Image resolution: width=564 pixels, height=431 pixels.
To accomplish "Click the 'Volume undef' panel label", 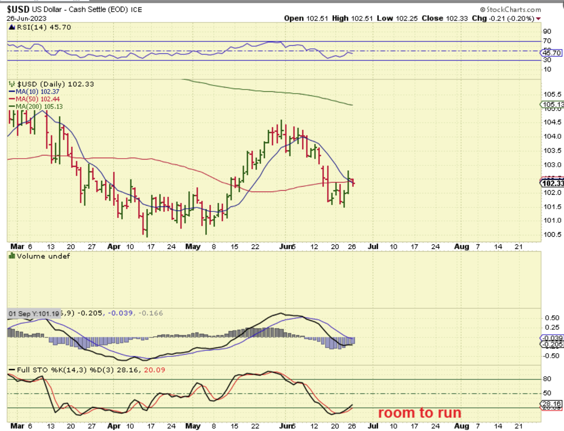I will [x=43, y=256].
